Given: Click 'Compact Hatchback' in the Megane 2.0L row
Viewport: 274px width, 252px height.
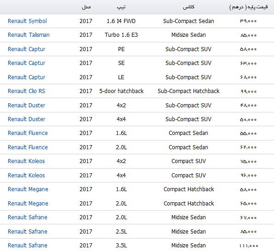Looking at the screenshot, I should tap(189, 204).
